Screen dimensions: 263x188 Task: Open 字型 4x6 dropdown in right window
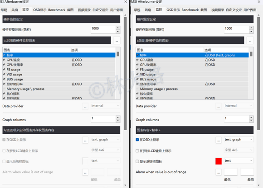[x=239, y=150]
